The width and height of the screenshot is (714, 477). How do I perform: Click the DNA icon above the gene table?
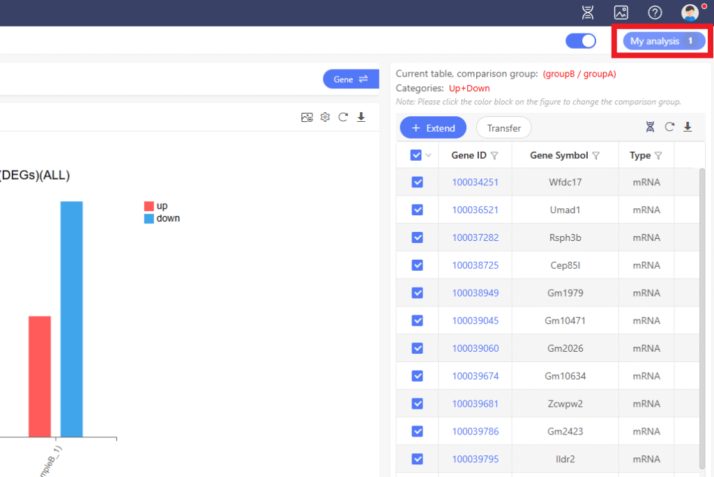pos(650,127)
